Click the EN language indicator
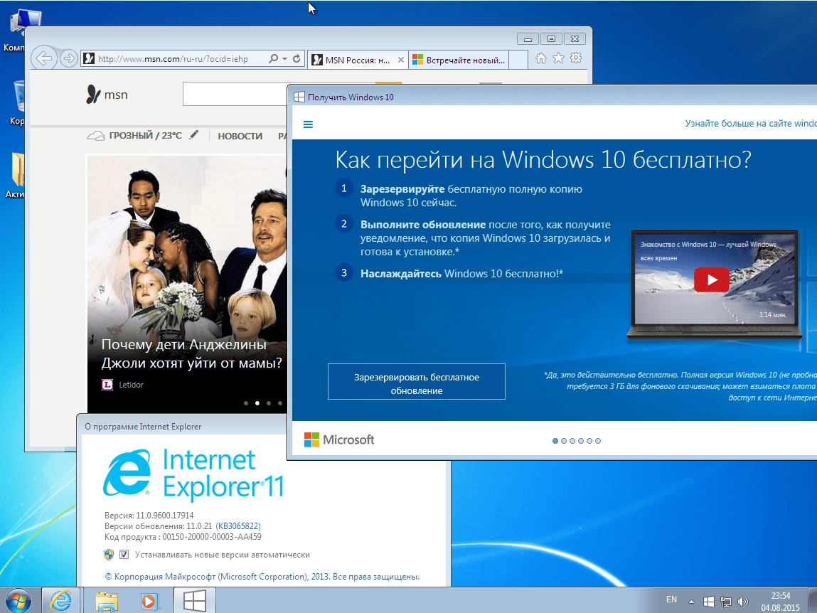The width and height of the screenshot is (817, 613). point(672,599)
